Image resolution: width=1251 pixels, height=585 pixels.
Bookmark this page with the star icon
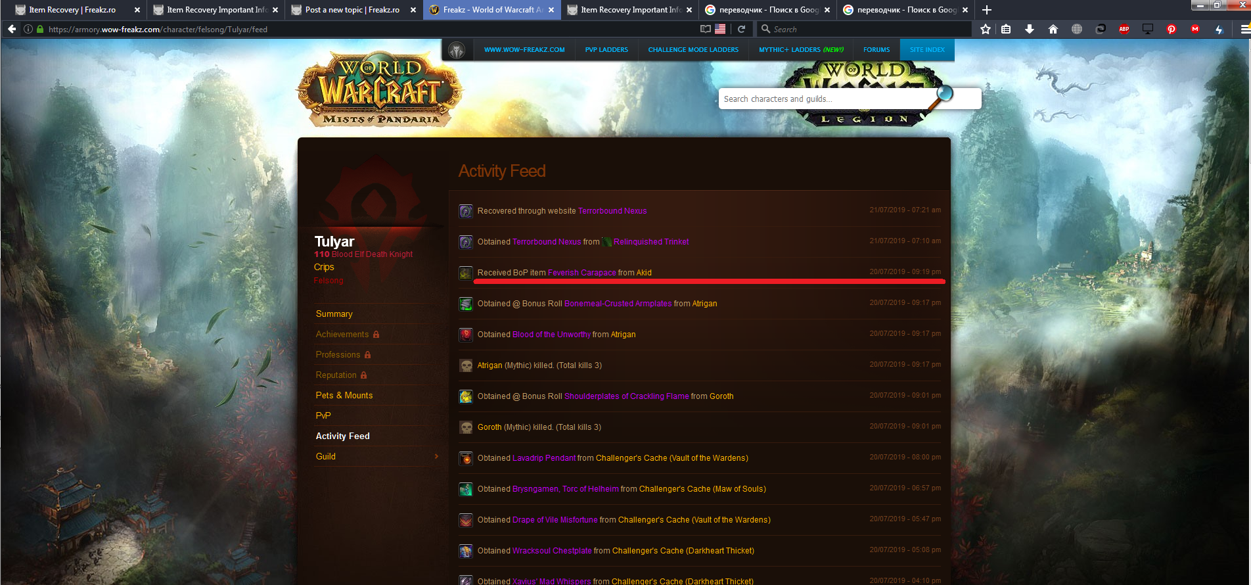(985, 29)
